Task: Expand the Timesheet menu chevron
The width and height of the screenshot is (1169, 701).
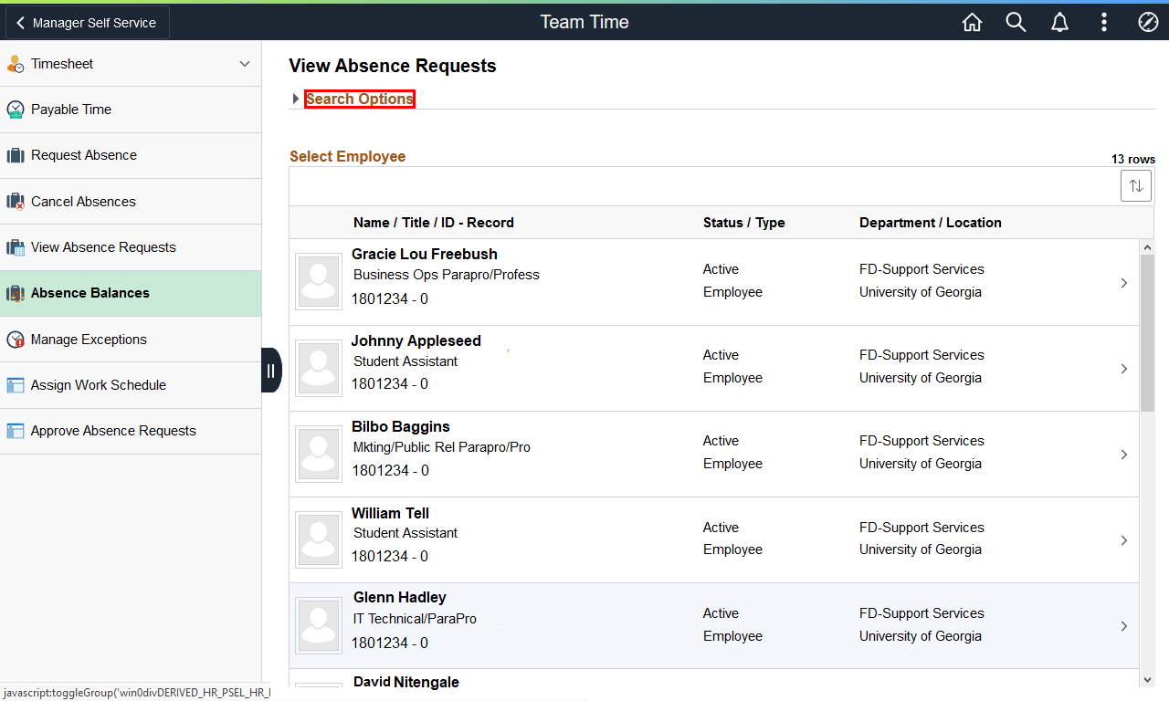Action: (x=244, y=64)
